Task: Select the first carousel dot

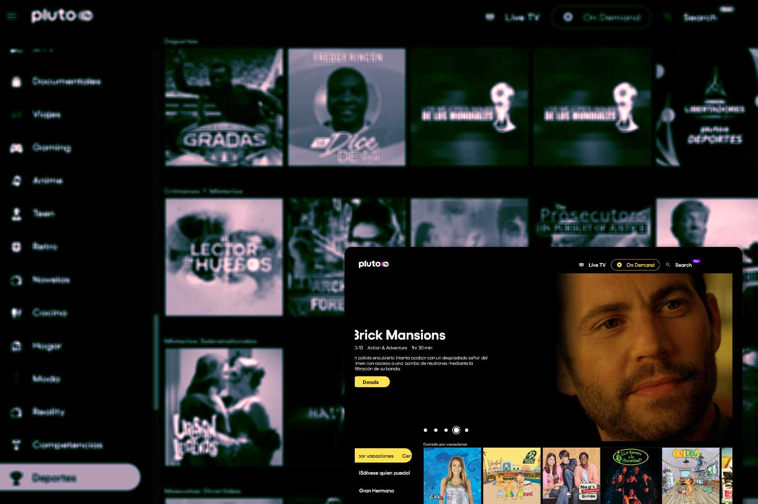Action: pos(425,430)
